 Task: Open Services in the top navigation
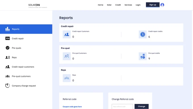click(128, 5)
